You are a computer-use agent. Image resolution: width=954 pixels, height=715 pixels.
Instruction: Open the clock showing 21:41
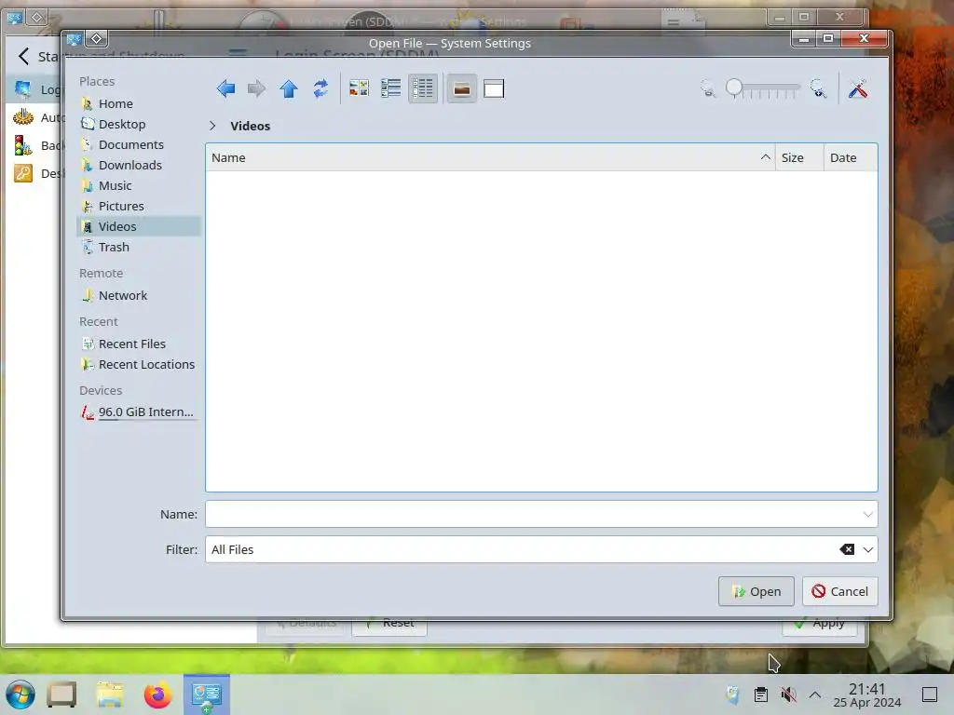coord(867,695)
